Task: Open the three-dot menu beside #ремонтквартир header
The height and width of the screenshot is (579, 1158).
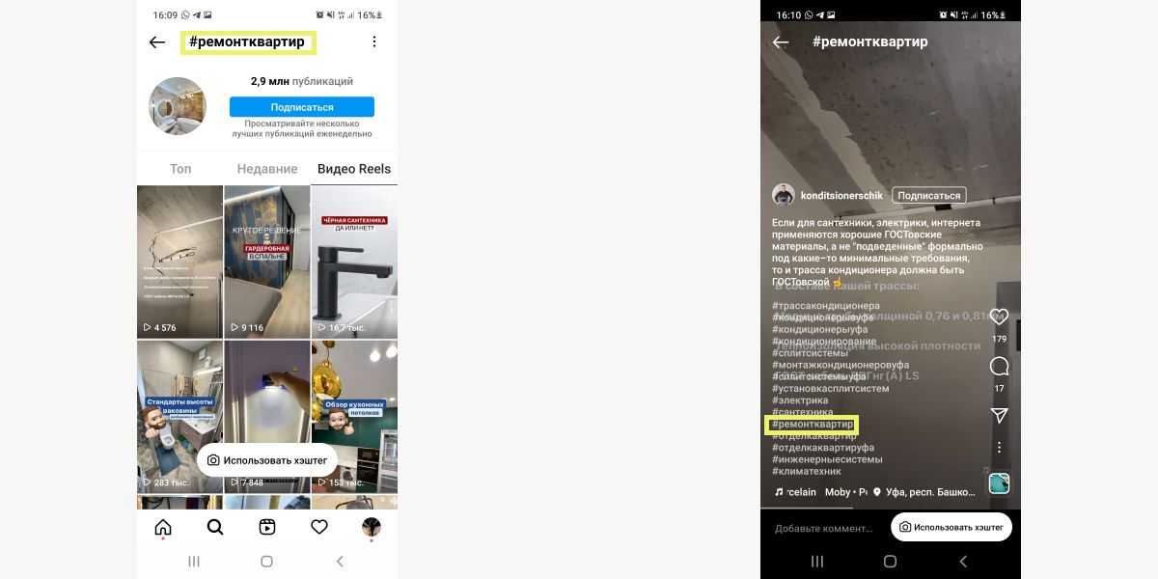Action: tap(374, 41)
